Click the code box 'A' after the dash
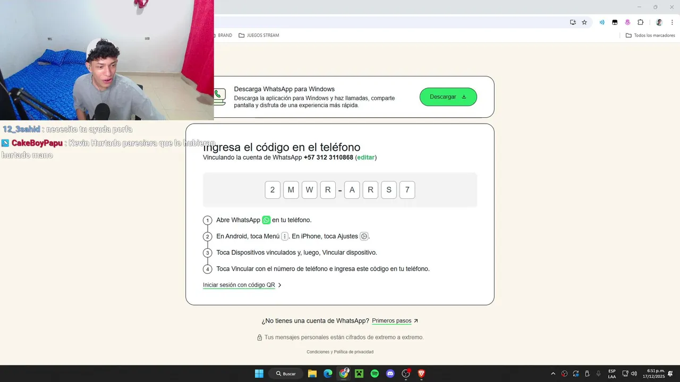 (352, 190)
